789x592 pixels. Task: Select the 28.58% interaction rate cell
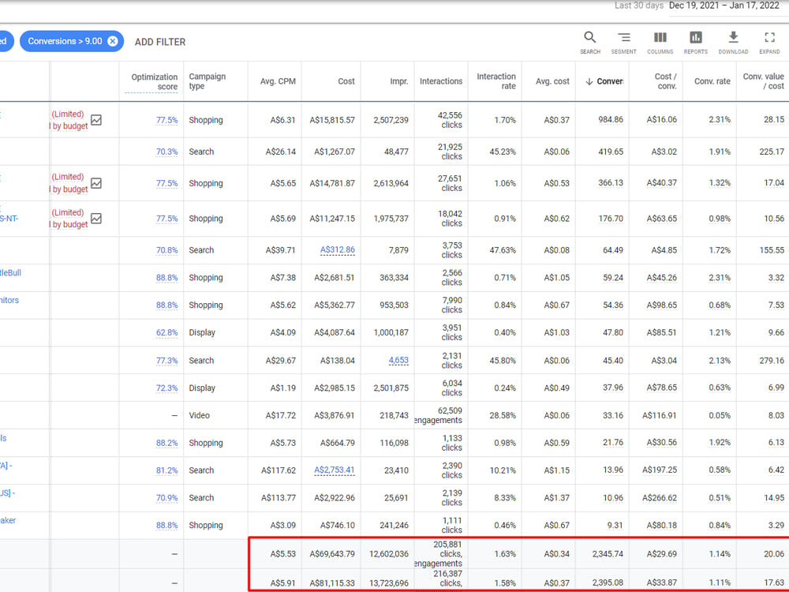coord(502,415)
